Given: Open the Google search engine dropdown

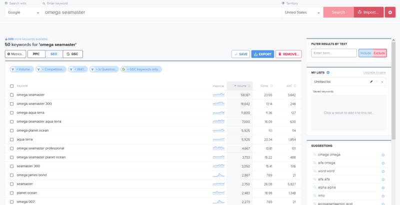Looking at the screenshot, I should 23,12.
